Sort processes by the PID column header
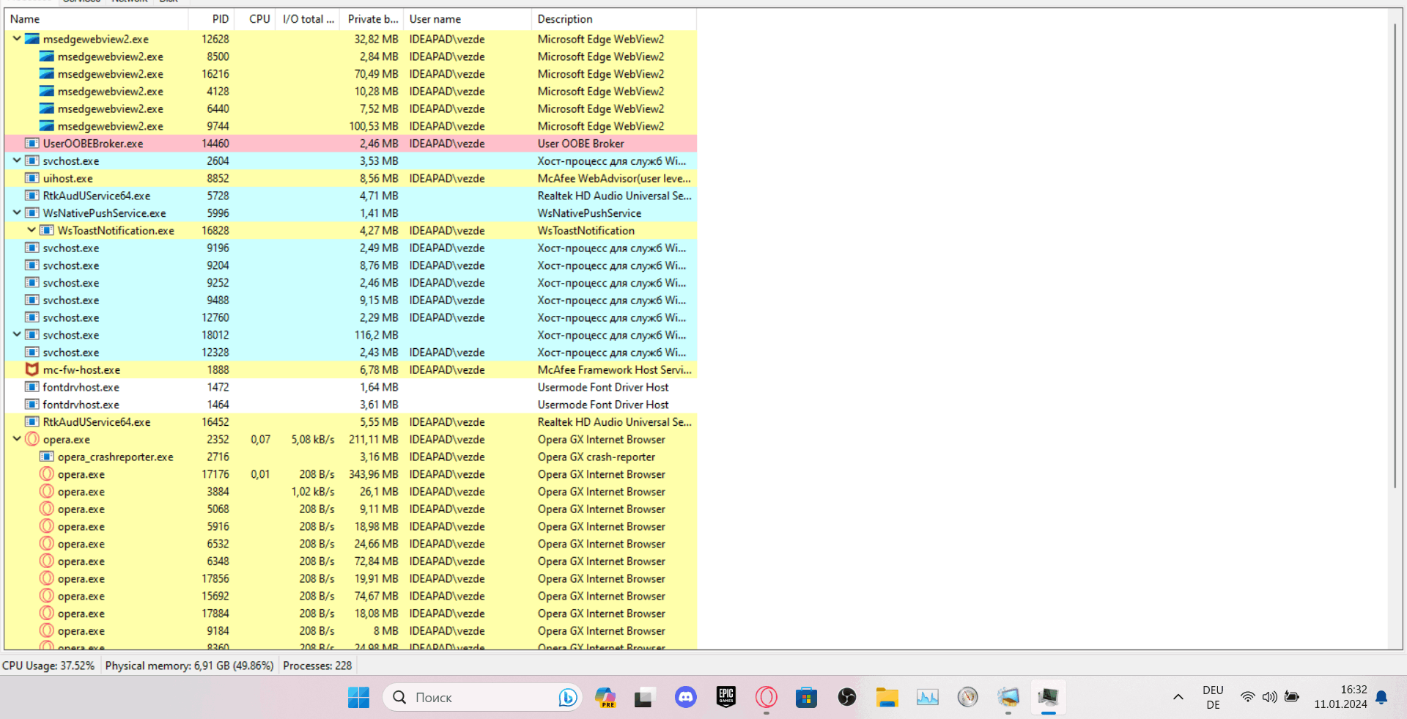 tap(211, 19)
